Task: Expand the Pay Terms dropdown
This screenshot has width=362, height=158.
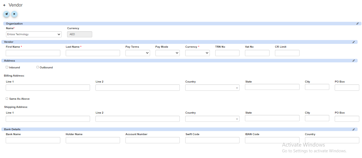Action: click(137, 53)
